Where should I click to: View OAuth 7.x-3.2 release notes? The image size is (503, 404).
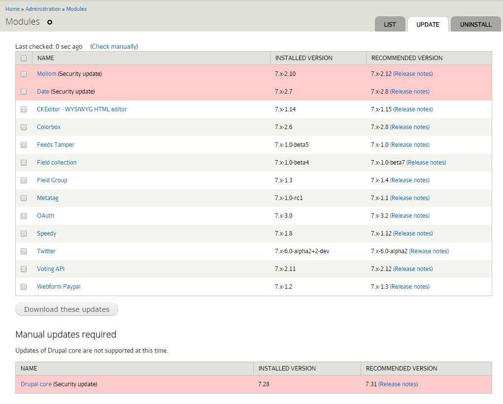(410, 216)
